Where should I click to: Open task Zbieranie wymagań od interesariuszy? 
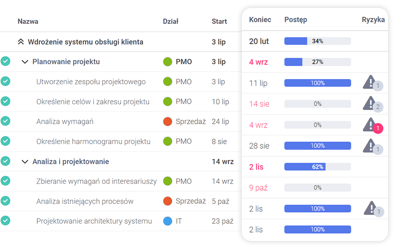96,181
